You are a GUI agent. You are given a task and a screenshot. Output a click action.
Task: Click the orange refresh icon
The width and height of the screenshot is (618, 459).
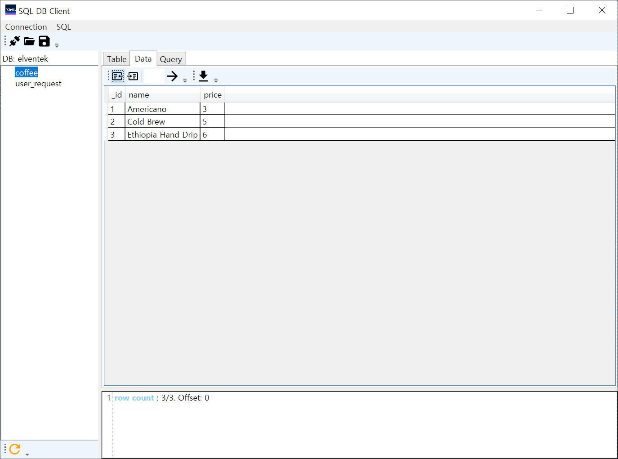[15, 449]
